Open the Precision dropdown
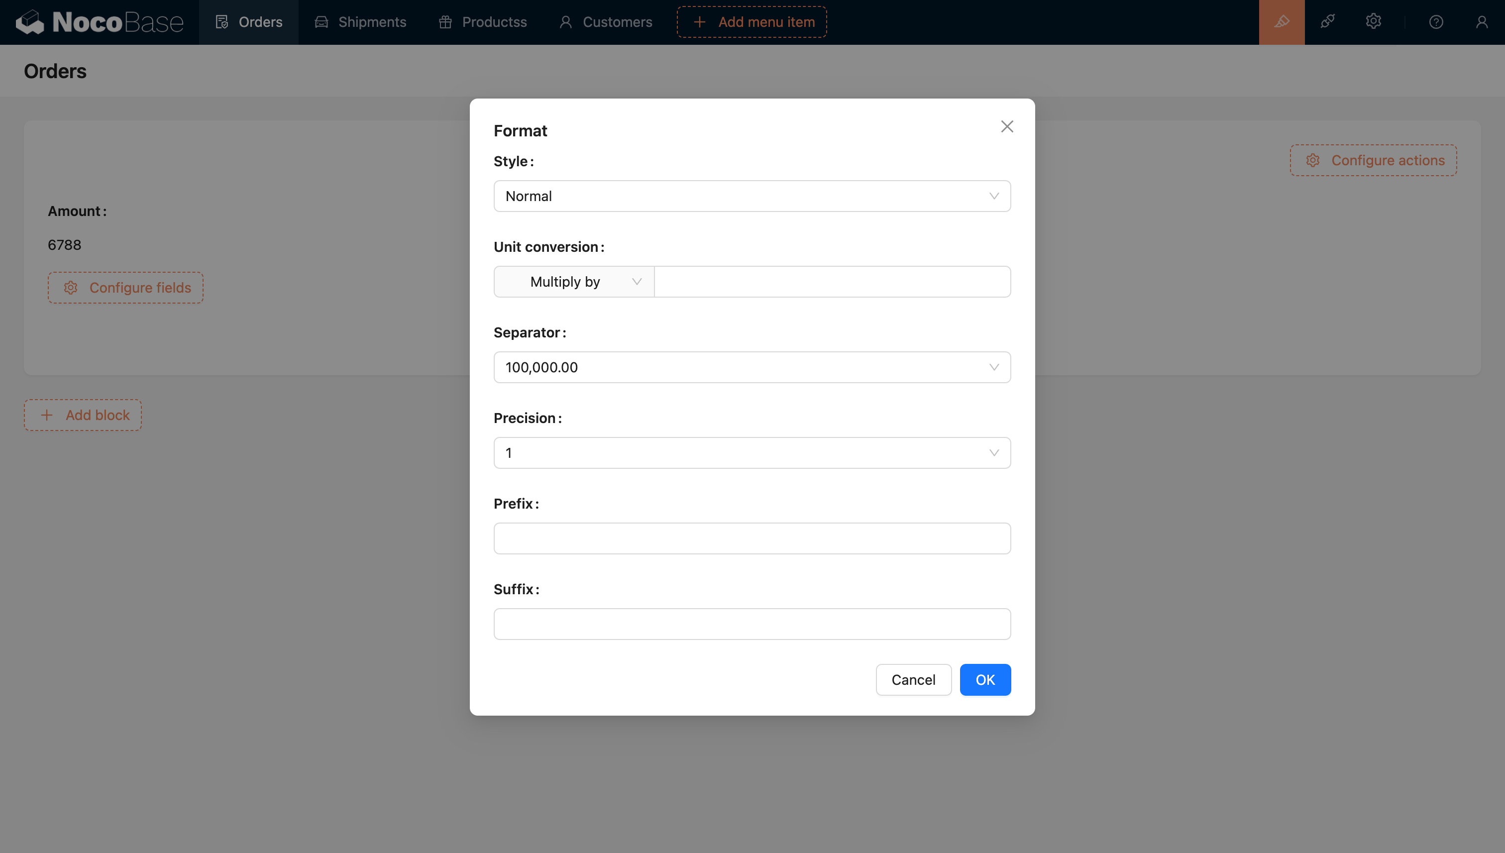Viewport: 1505px width, 853px height. click(752, 453)
